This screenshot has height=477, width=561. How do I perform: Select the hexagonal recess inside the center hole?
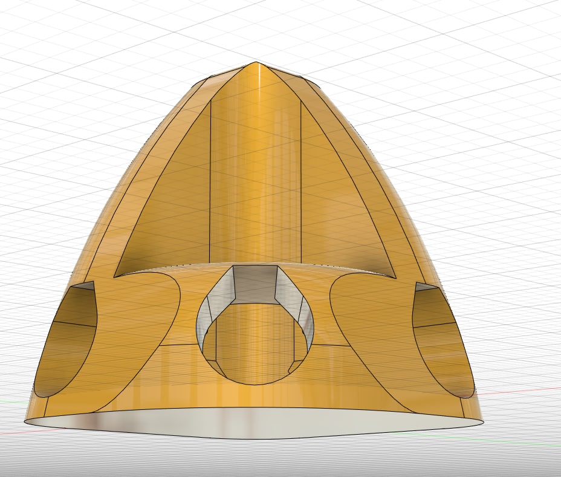tap(255, 285)
